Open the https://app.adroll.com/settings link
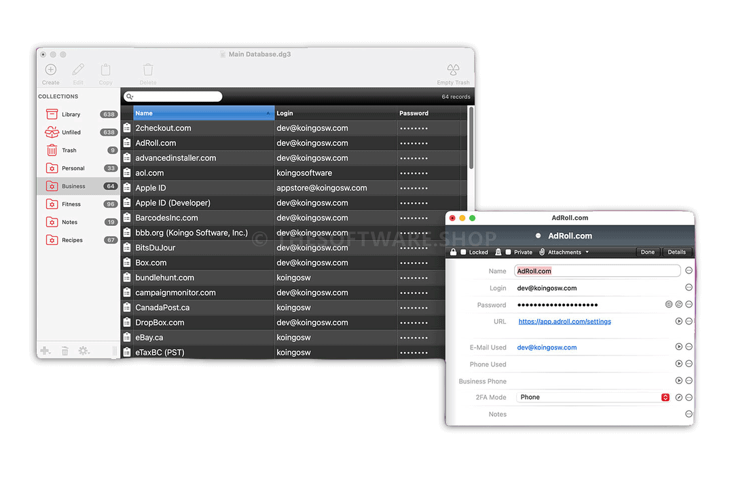Image resolution: width=747 pixels, height=477 pixels. [x=564, y=322]
